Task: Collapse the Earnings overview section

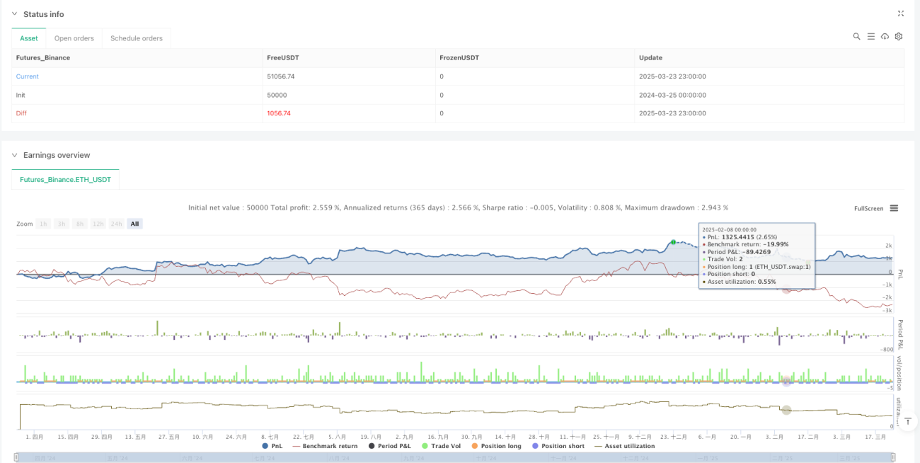Action: (x=14, y=155)
